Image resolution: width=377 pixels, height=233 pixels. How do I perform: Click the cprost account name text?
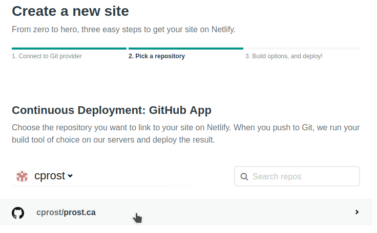[50, 176]
